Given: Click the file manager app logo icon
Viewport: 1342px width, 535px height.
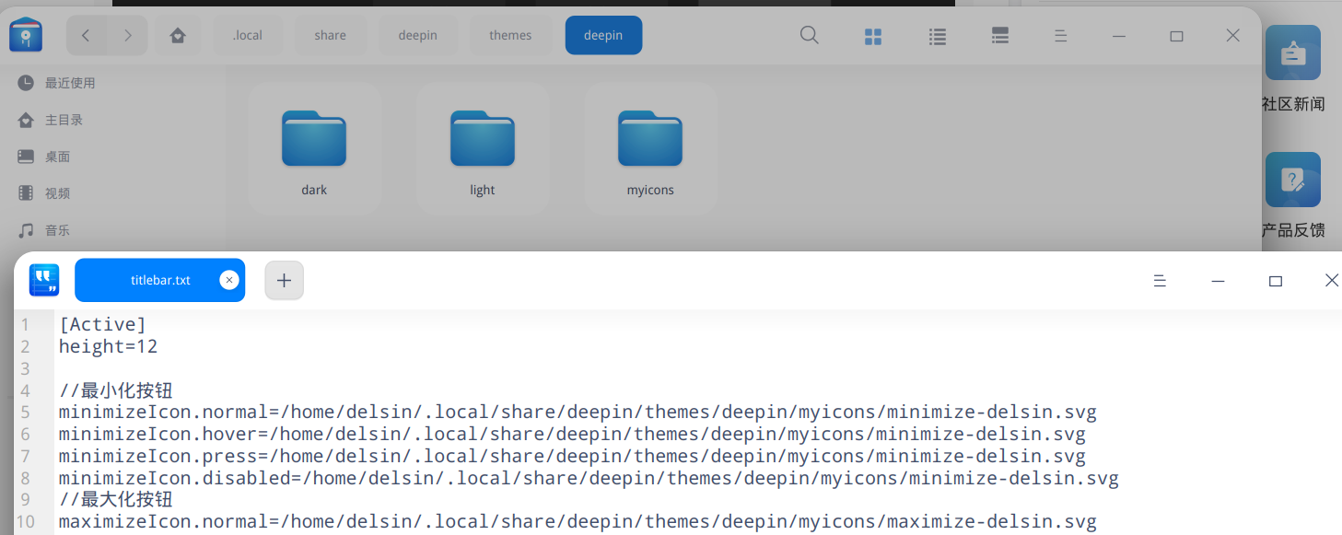Looking at the screenshot, I should [x=26, y=35].
